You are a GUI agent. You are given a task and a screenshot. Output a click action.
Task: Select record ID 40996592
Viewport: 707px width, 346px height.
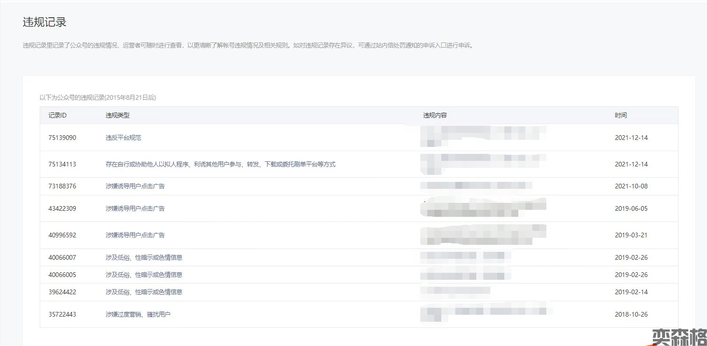62,235
